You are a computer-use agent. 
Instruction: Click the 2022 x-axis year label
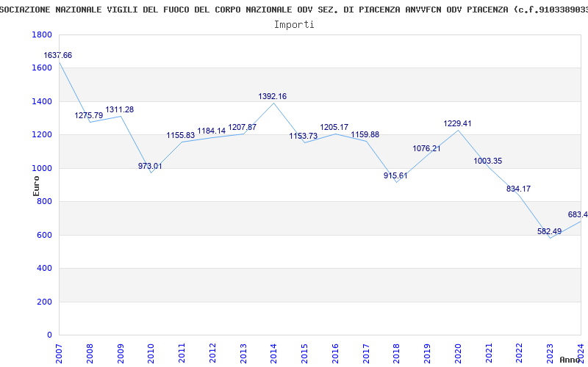coord(520,354)
